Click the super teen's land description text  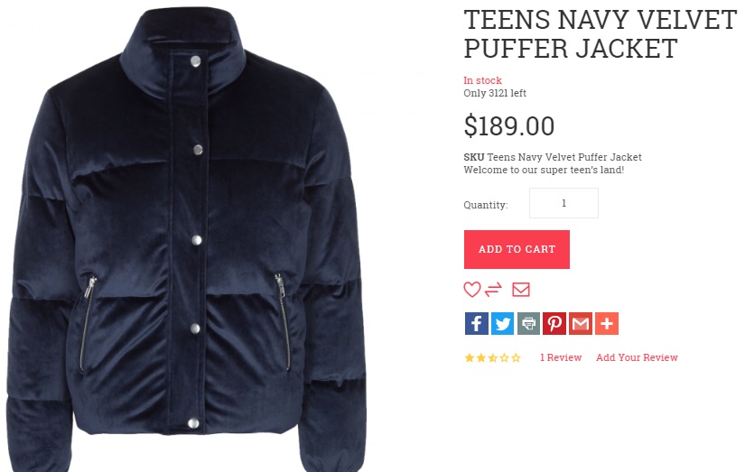tap(544, 170)
